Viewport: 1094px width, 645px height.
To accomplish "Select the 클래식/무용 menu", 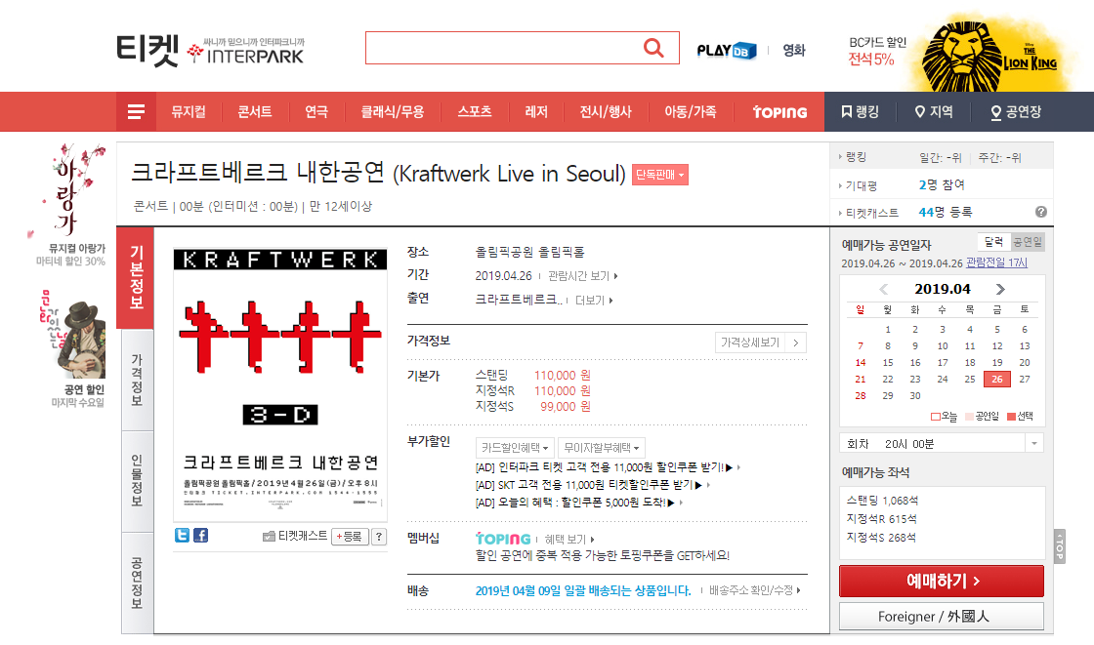I will pos(392,111).
